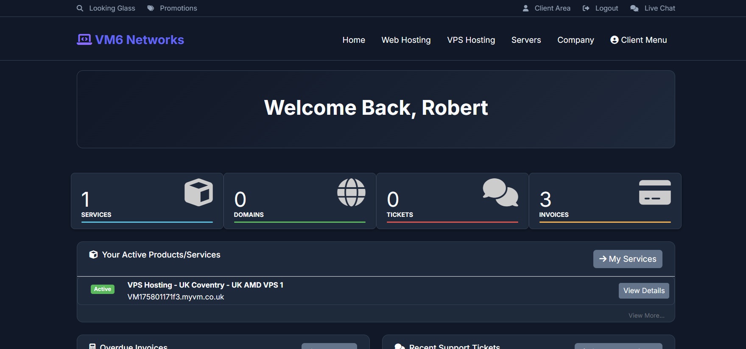
Task: Click the Looking Glass magnifier icon
Action: 80,8
